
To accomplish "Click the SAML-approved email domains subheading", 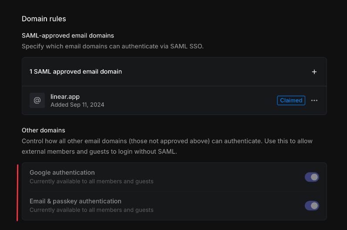I will tap(67, 36).
